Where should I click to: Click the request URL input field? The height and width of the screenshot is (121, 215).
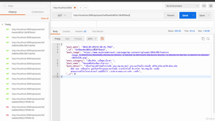pyautogui.click(x=118, y=15)
